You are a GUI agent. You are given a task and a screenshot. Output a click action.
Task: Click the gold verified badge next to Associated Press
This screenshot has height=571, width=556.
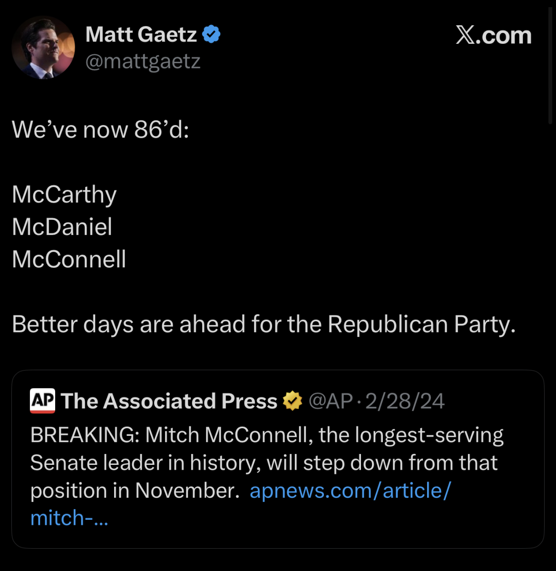click(292, 401)
